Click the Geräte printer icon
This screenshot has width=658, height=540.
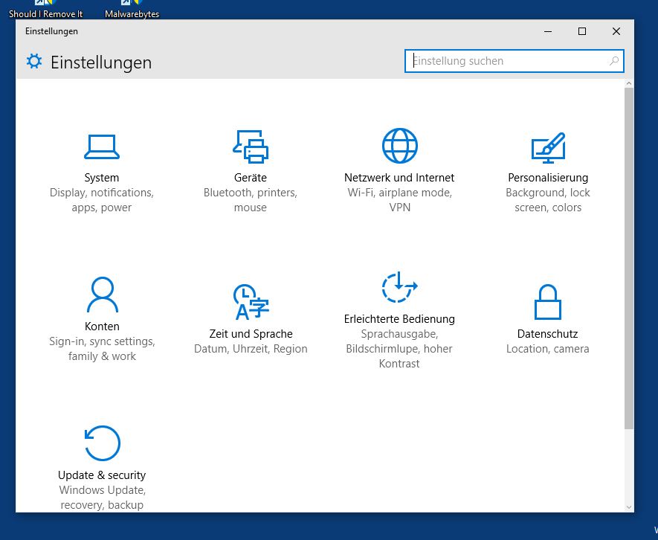tap(250, 146)
